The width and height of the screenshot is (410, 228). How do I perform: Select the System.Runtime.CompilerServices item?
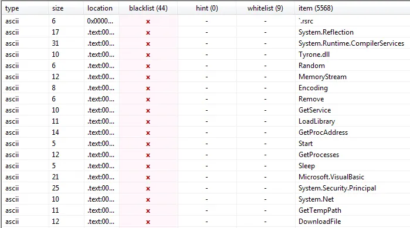point(351,43)
